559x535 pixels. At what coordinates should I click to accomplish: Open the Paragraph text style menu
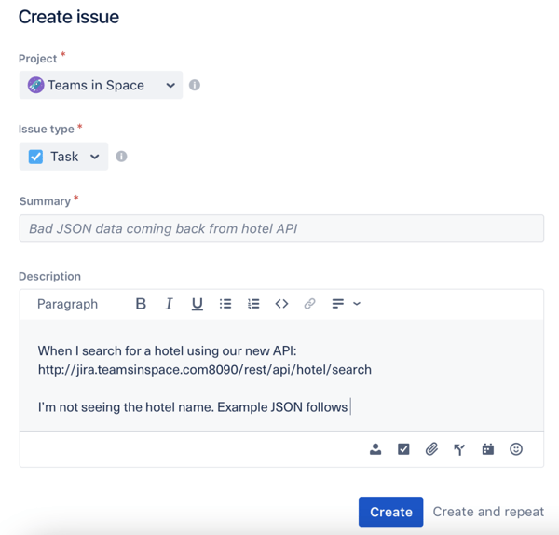tap(67, 304)
